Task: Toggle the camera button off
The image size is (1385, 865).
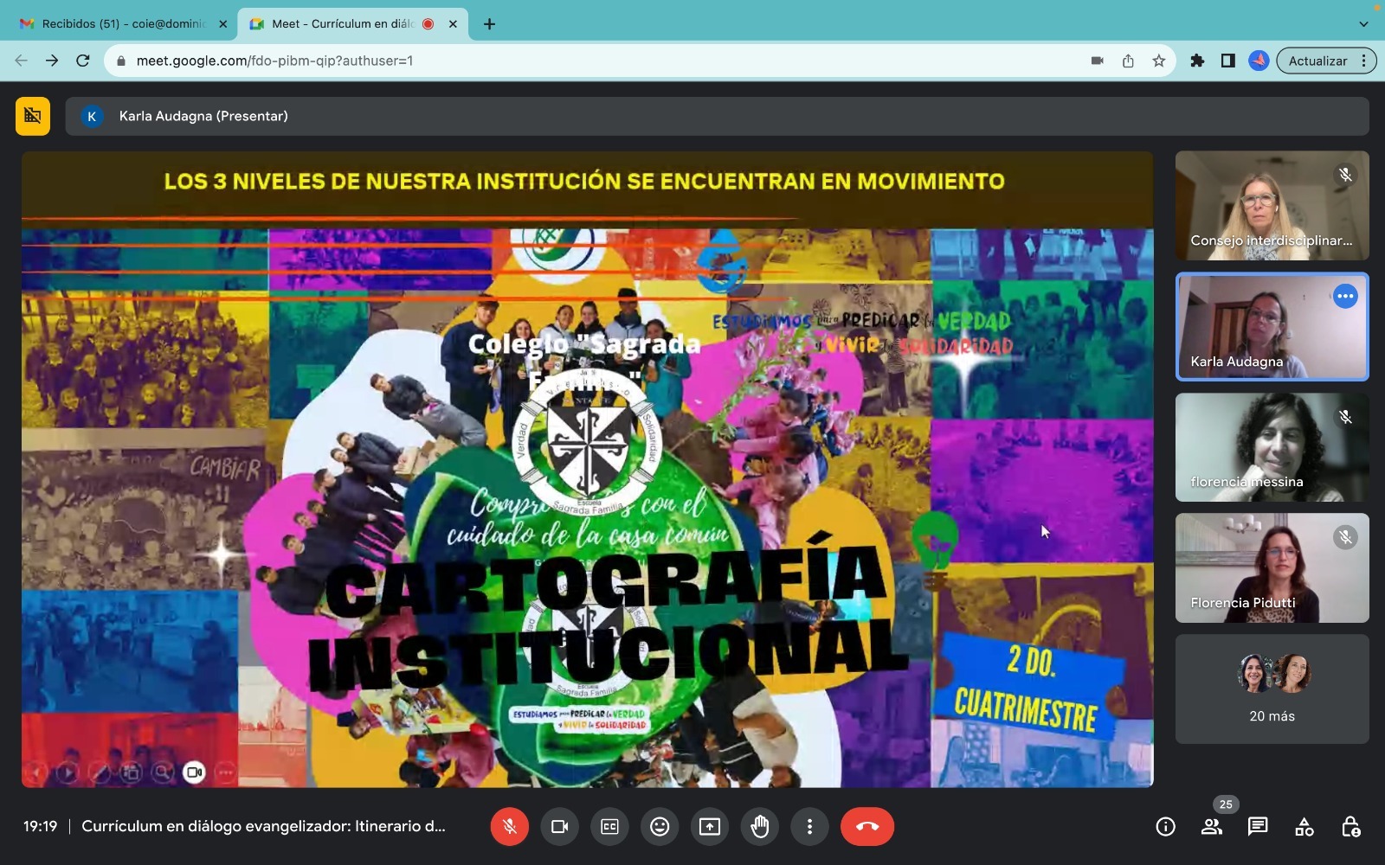Action: 559,827
